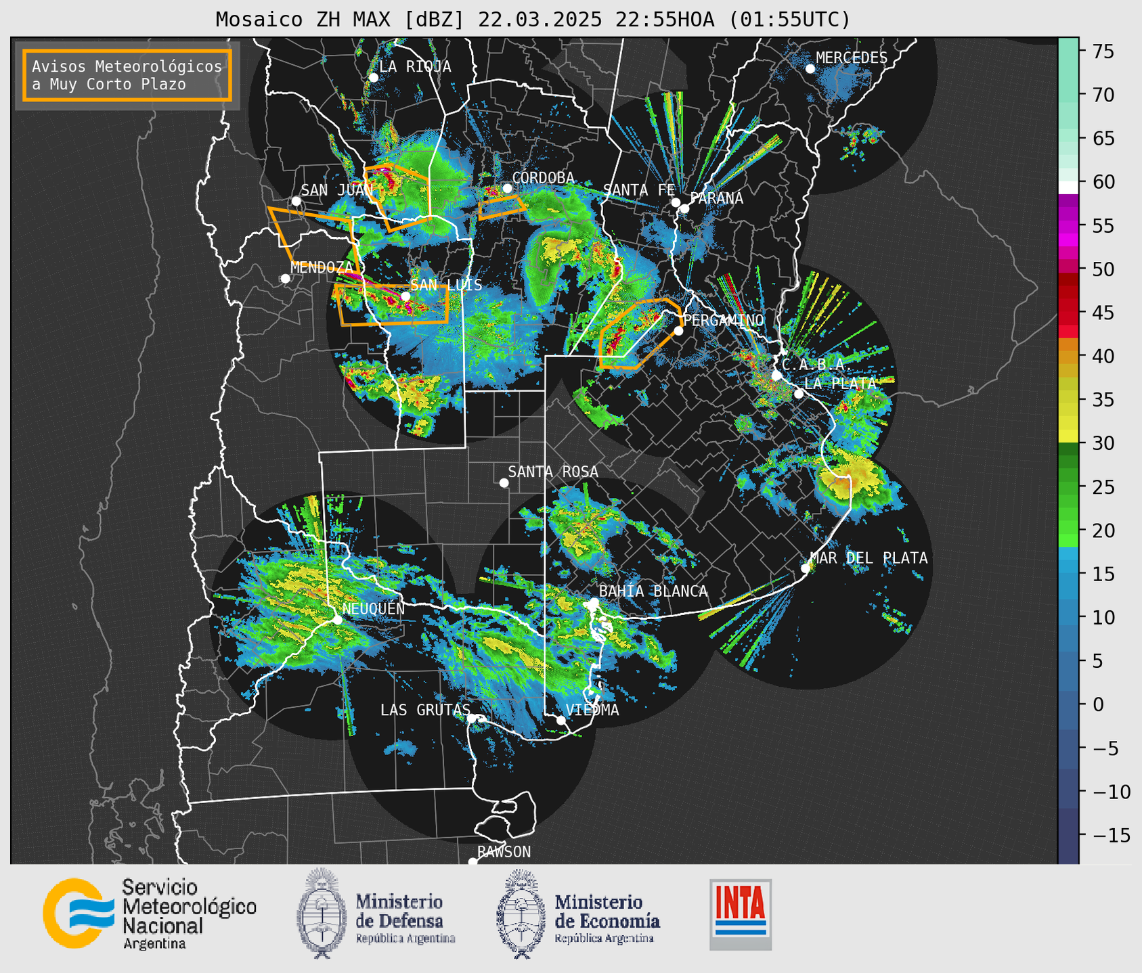The width and height of the screenshot is (1142, 973).
Task: Click the República Argentina text under Ministerio de Defensa
Action: click(405, 939)
